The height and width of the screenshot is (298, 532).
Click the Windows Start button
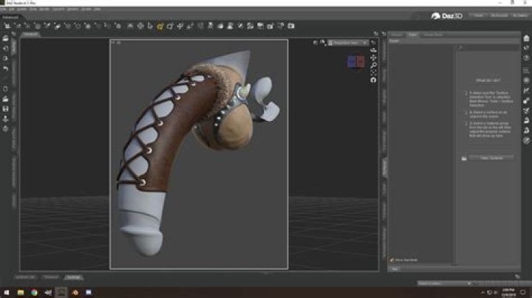[5, 292]
